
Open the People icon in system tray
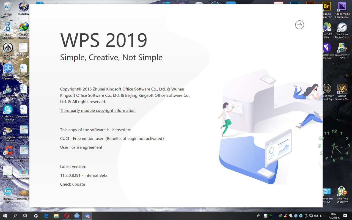coord(258,216)
